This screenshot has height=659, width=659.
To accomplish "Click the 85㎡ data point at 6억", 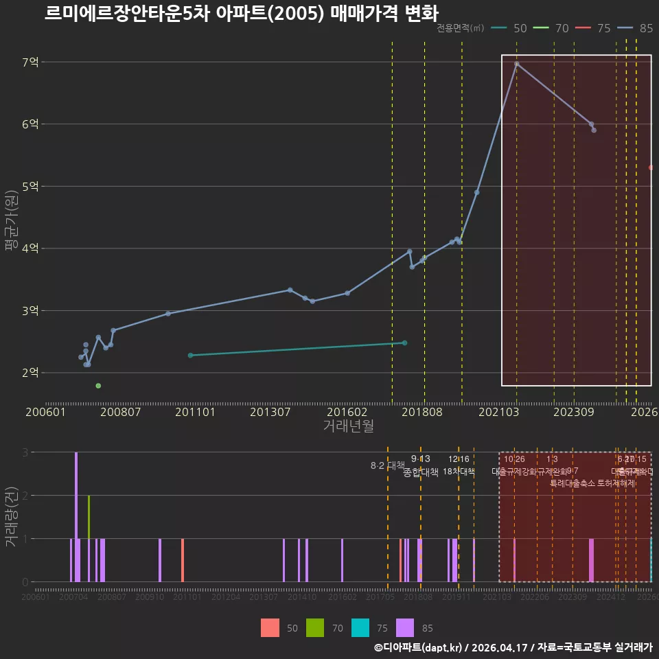I will [591, 124].
